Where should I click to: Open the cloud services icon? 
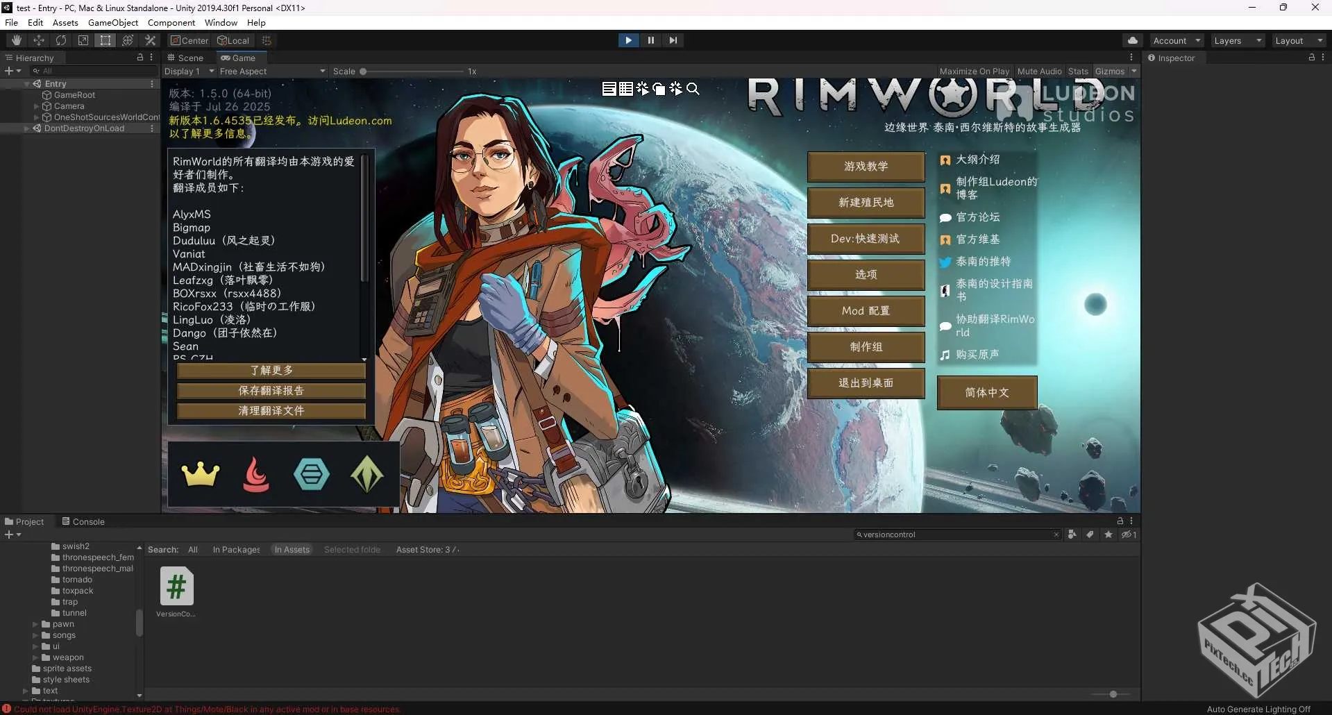coord(1132,40)
